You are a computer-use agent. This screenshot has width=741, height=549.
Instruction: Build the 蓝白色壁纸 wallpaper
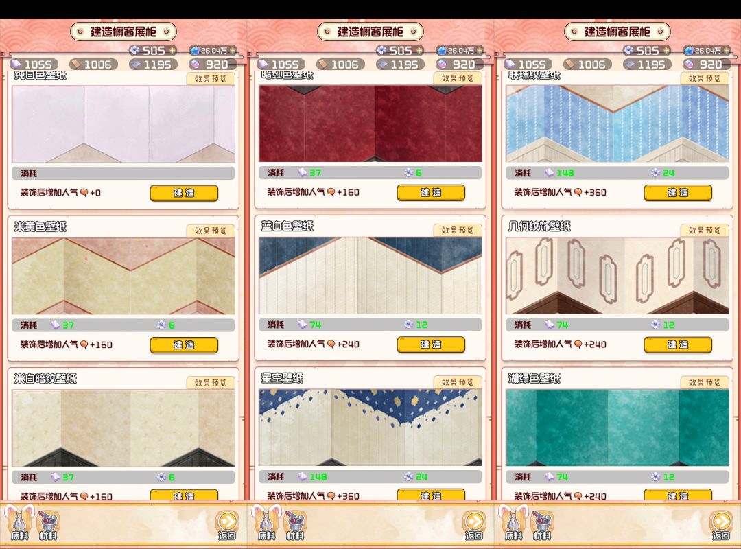(x=431, y=344)
